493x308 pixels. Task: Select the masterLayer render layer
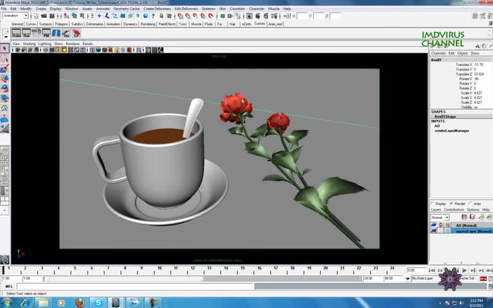tap(473, 231)
